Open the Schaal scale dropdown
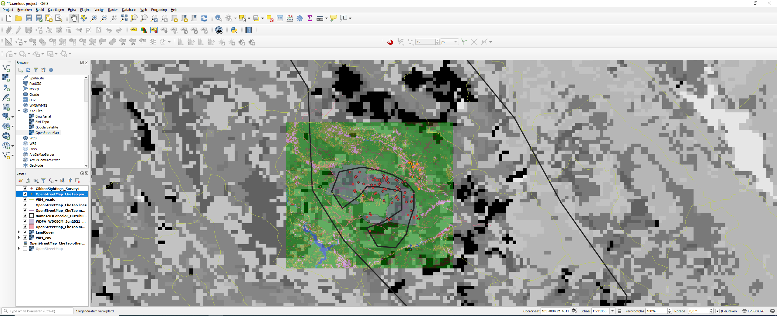 [x=612, y=311]
